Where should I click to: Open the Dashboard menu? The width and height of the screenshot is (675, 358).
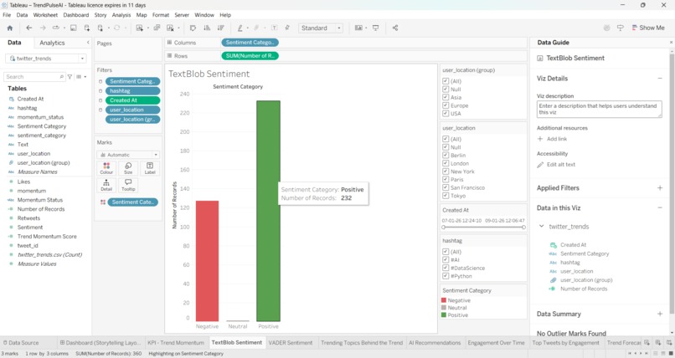click(75, 14)
